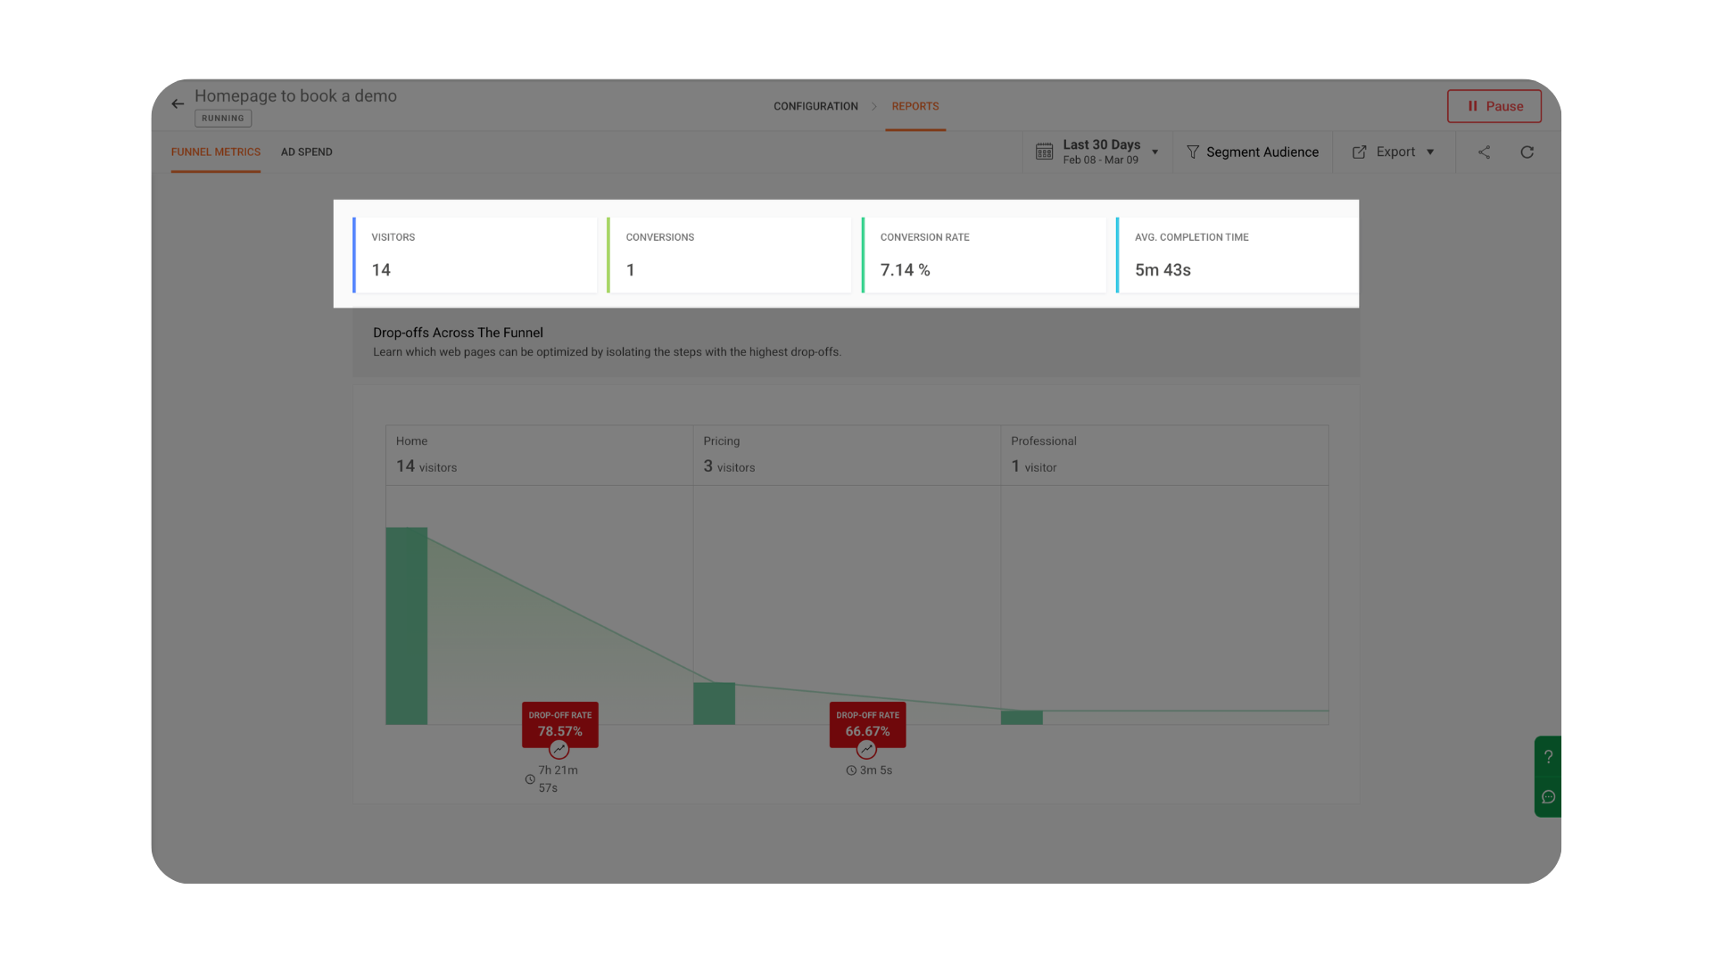Click the funnel filter icon for Segment Audience
Image resolution: width=1713 pixels, height=963 pixels.
tap(1193, 152)
